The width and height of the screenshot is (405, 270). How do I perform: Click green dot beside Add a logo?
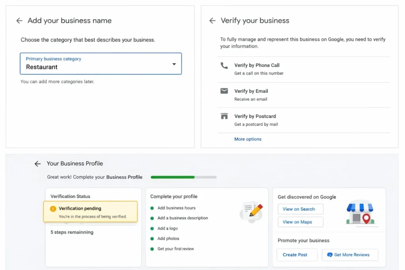point(152,228)
